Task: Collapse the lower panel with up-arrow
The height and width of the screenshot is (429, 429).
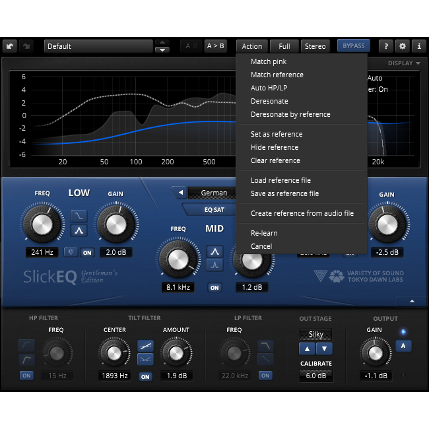Action: pyautogui.click(x=412, y=301)
